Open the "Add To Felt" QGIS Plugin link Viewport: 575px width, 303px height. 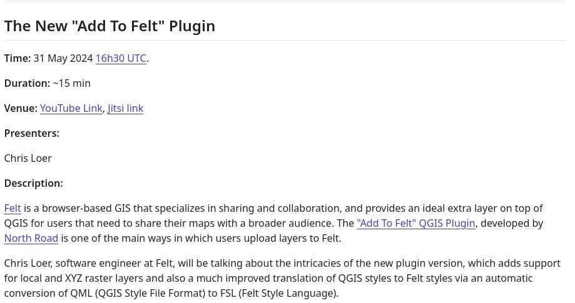point(416,223)
